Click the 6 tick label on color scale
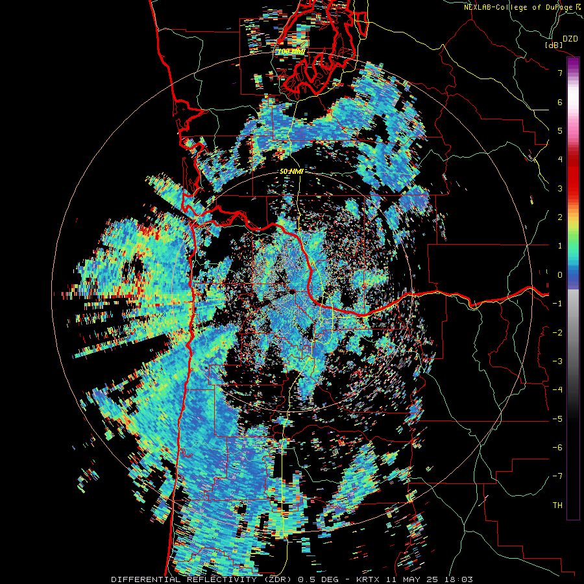Screen dimensions: 584x584 click(x=560, y=102)
